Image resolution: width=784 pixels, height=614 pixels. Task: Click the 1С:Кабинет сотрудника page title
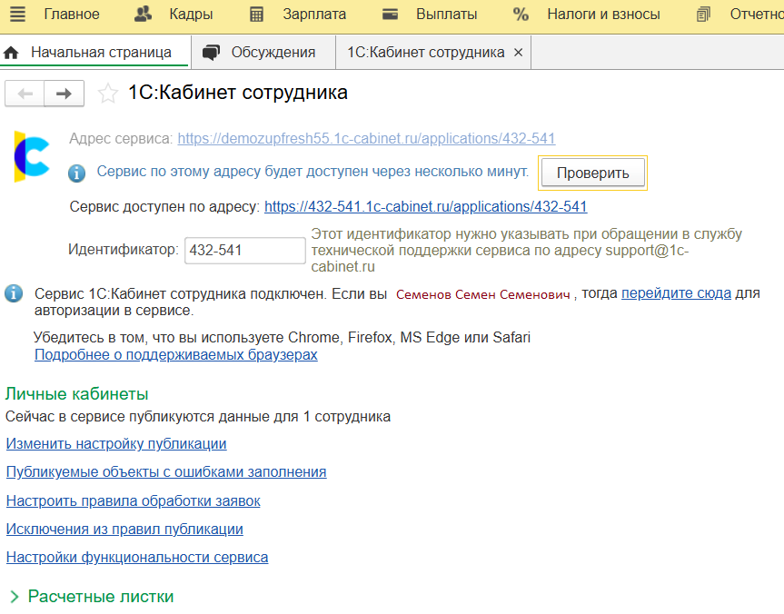(x=238, y=93)
